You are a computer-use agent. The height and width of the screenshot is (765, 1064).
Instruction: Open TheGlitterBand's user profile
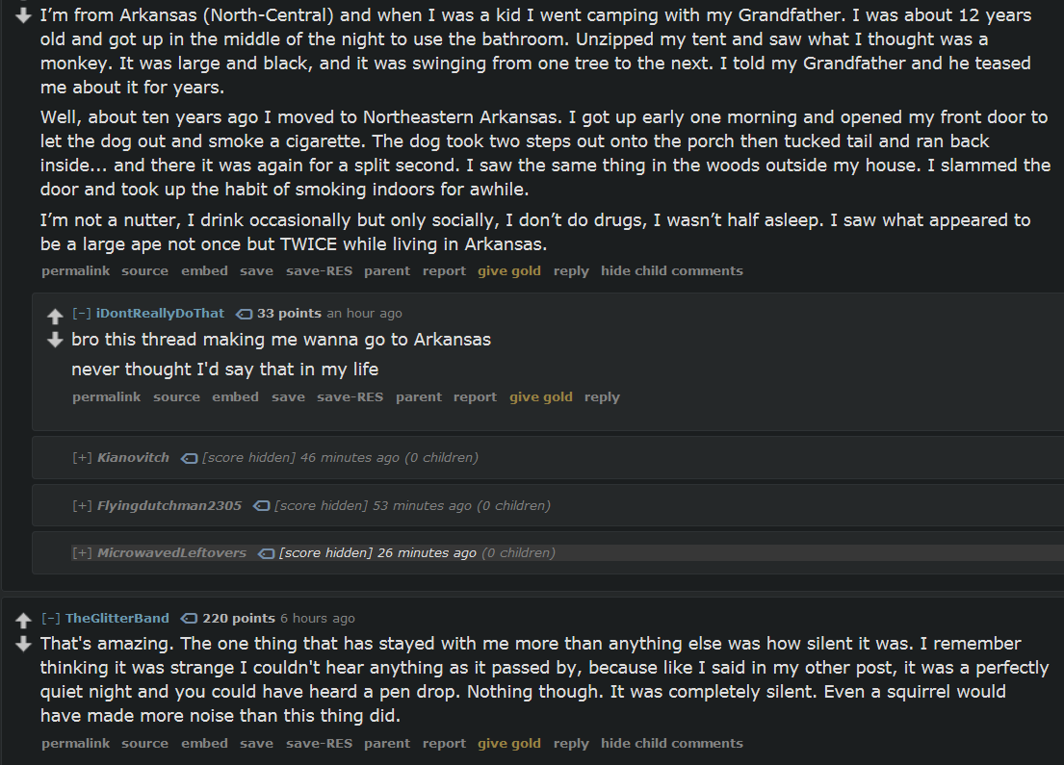(117, 619)
